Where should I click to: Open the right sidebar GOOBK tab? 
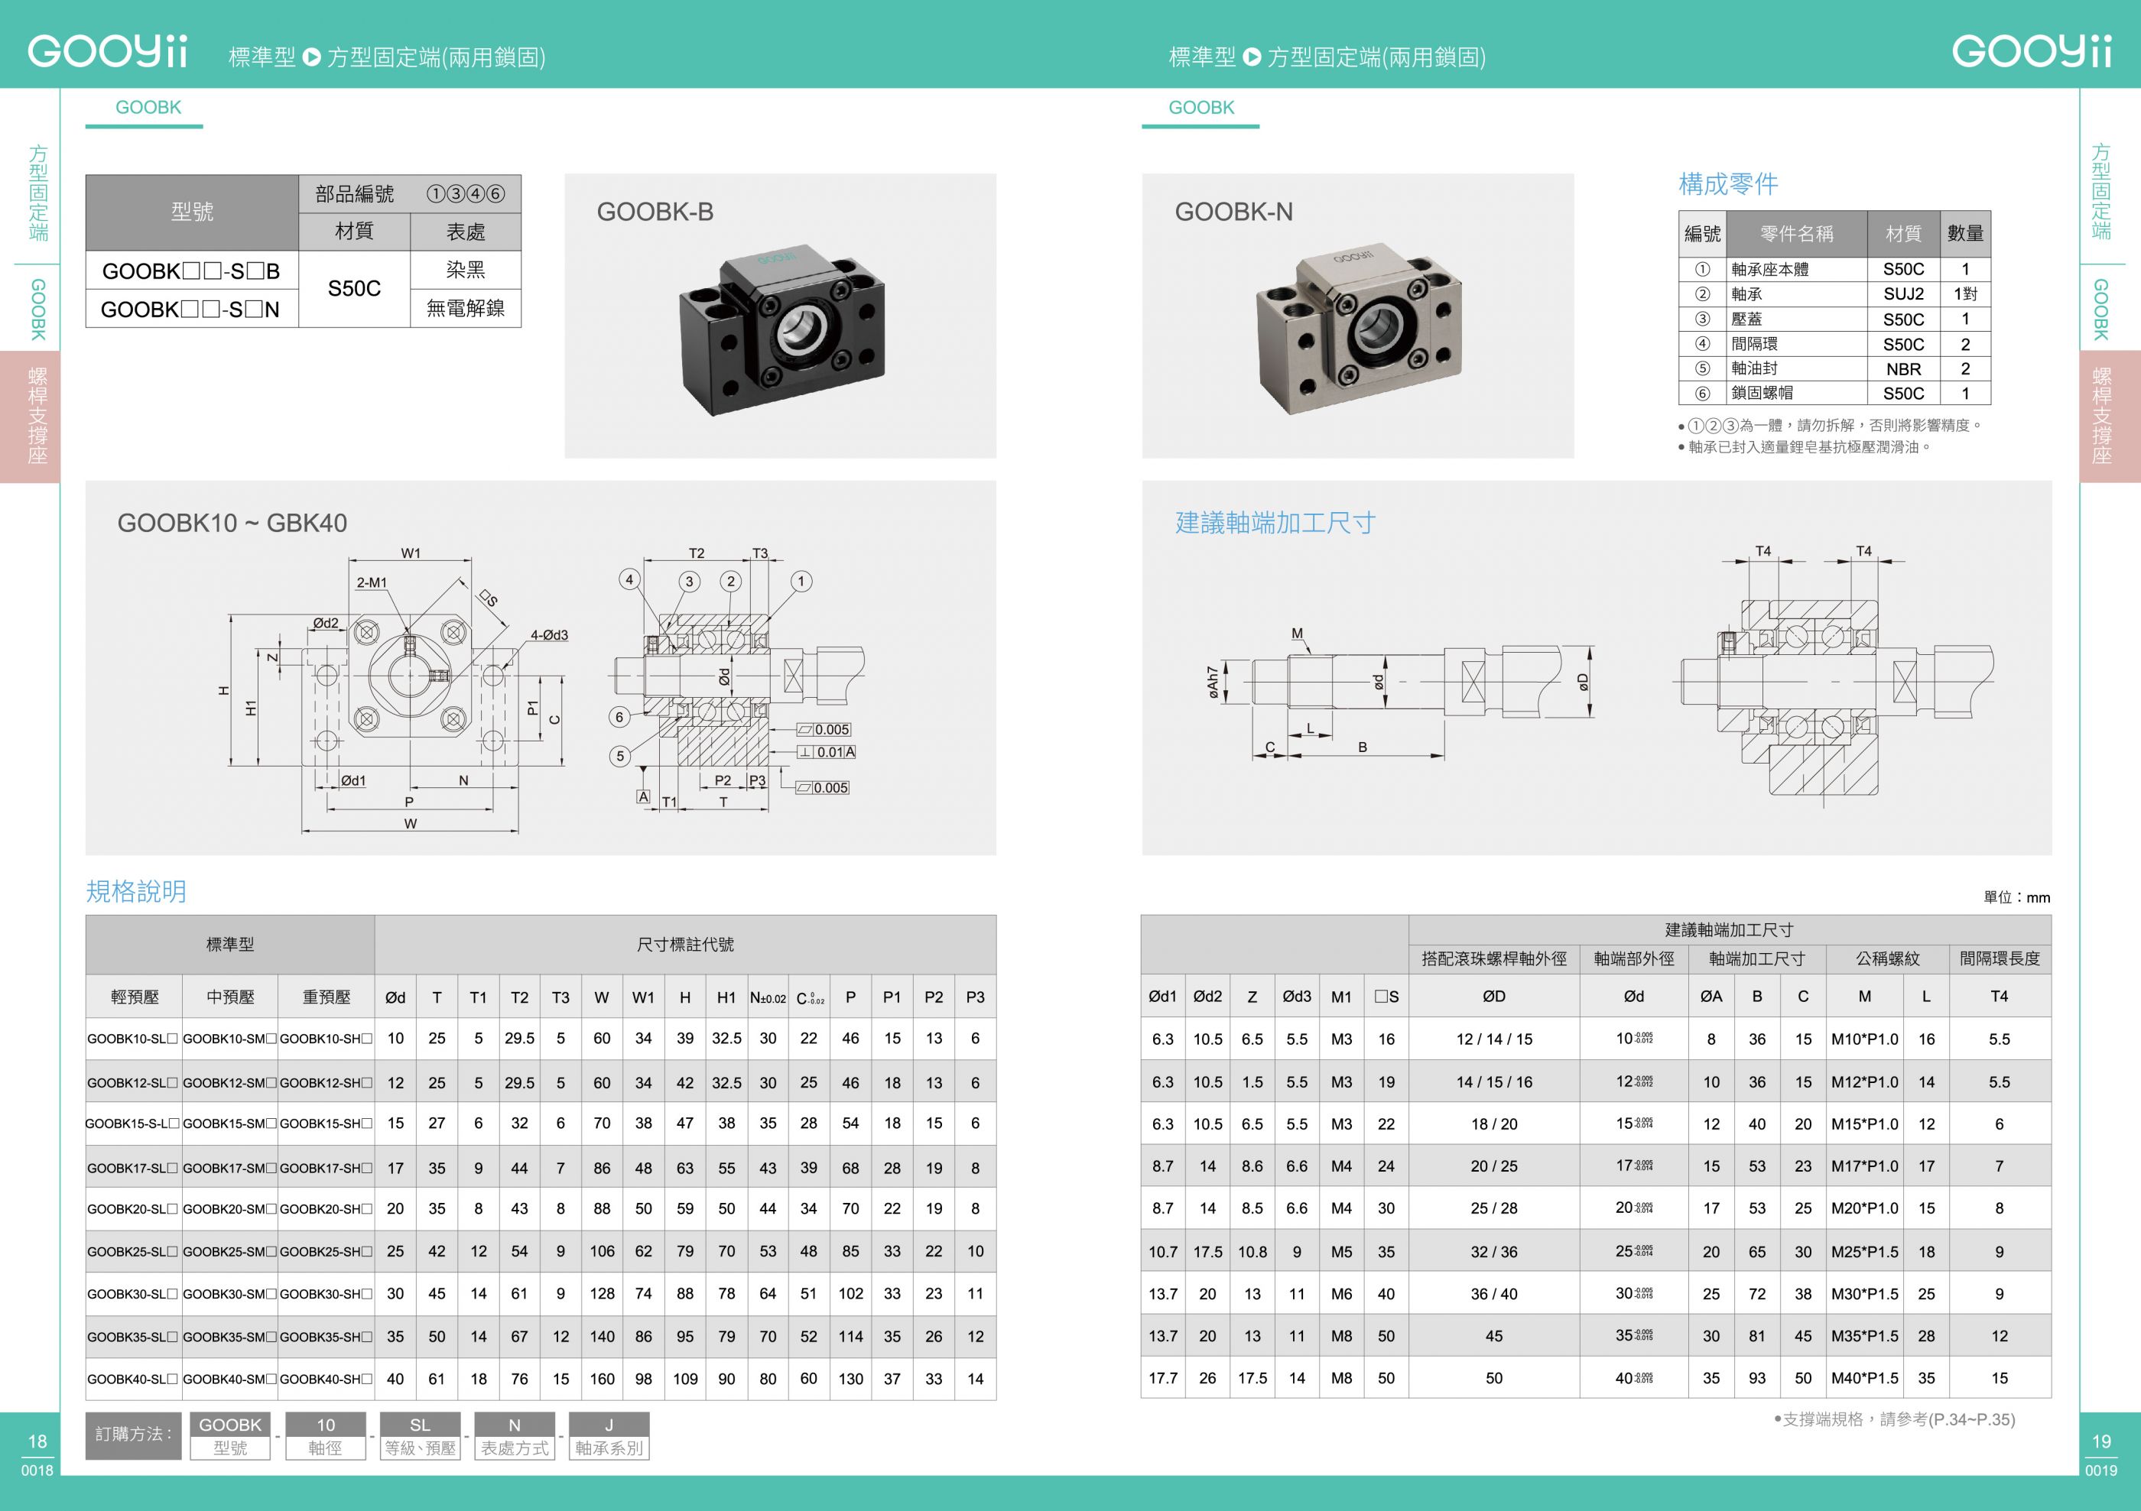(x=2101, y=310)
